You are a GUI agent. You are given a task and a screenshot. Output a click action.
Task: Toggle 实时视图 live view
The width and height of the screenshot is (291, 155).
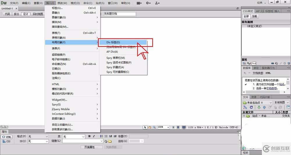(38, 14)
